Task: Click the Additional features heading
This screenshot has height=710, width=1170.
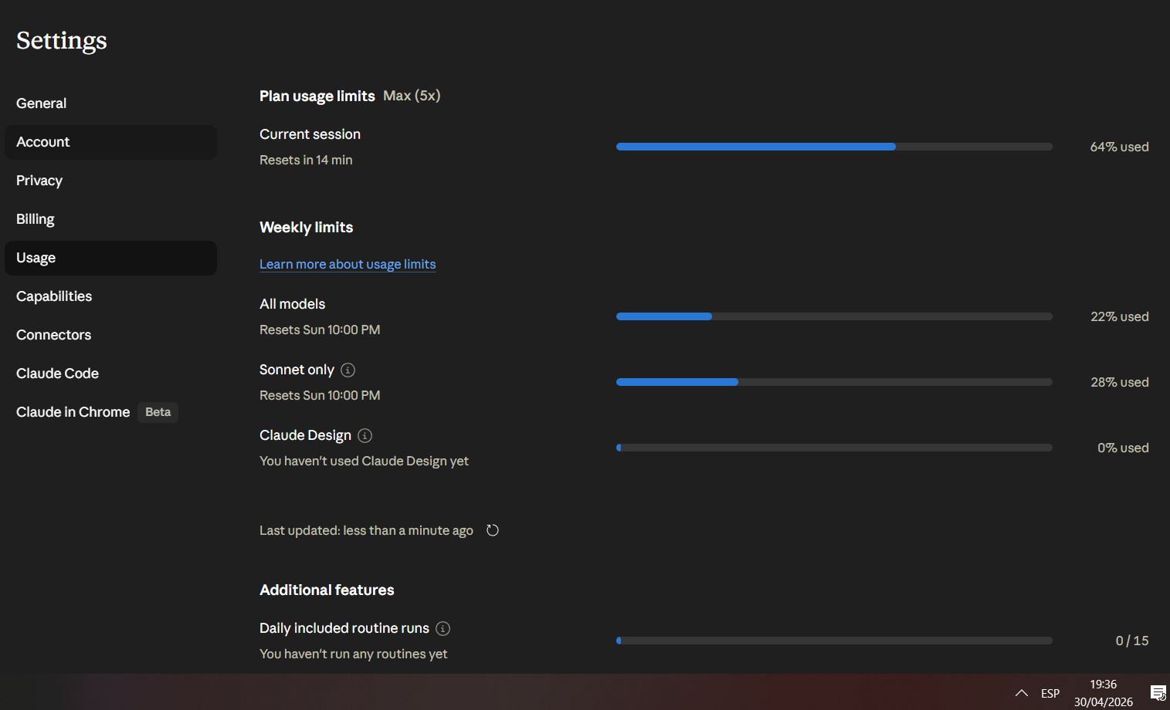Action: point(327,590)
